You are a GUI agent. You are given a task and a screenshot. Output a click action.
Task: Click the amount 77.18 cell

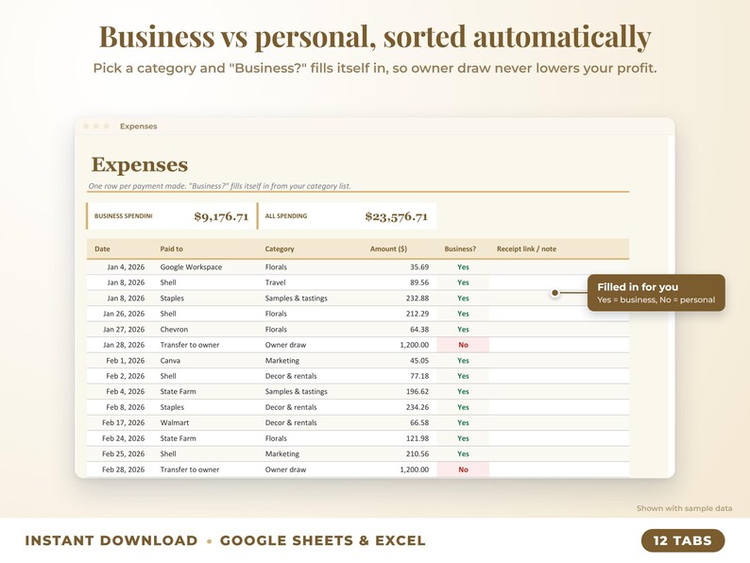419,376
